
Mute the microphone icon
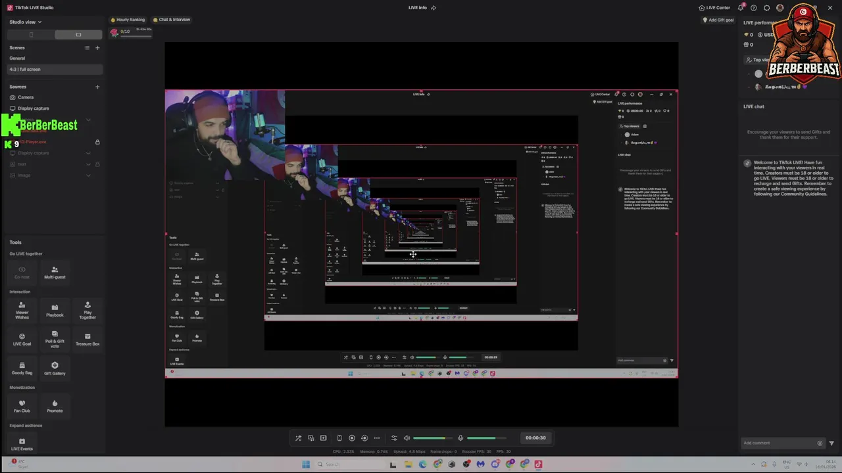[x=460, y=438]
